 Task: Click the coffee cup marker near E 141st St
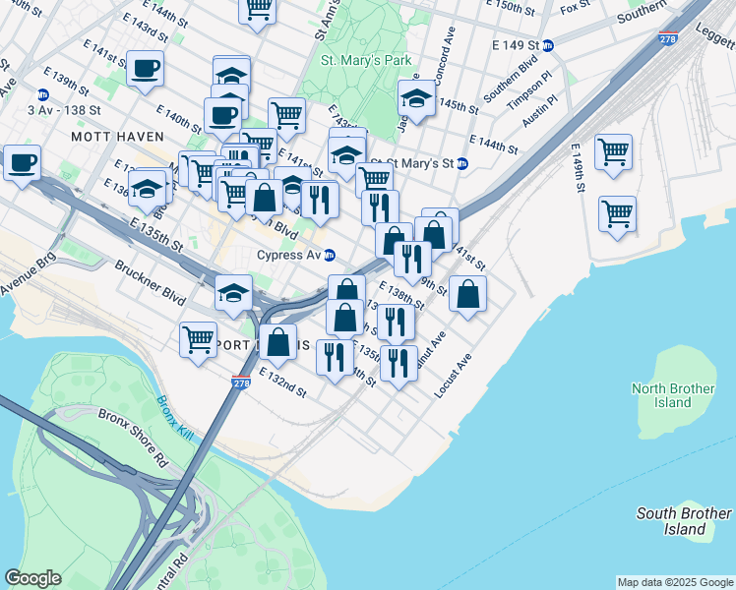pos(145,70)
